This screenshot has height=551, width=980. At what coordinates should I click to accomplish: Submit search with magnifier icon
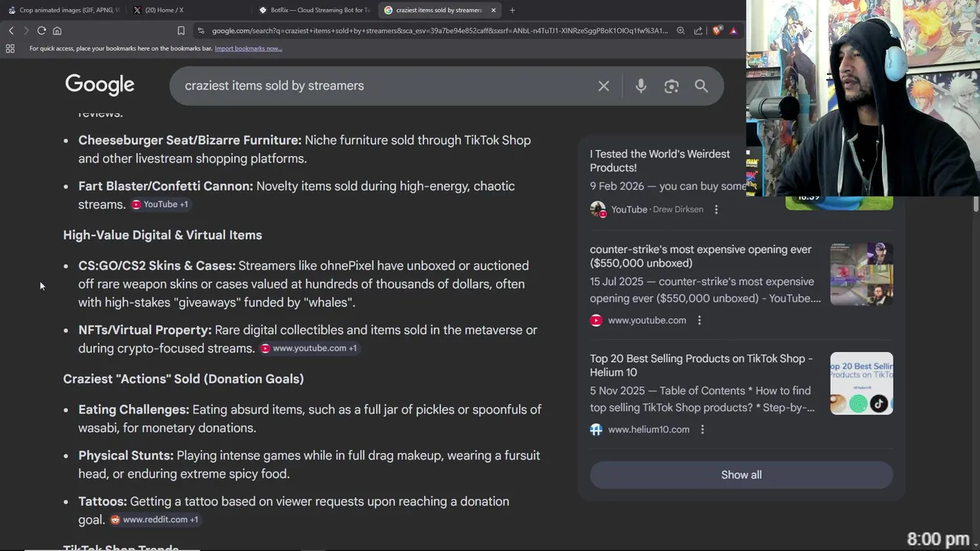(701, 86)
